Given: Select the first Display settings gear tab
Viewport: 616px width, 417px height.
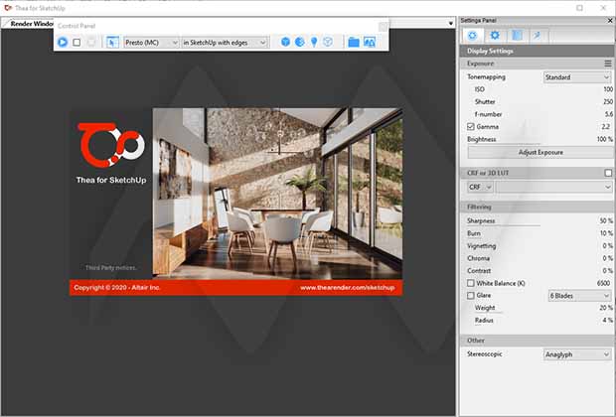Looking at the screenshot, I should [473, 36].
